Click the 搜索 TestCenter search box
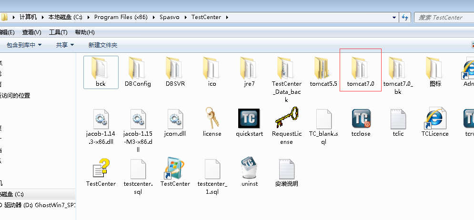This screenshot has height=220, width=474. coord(443,18)
